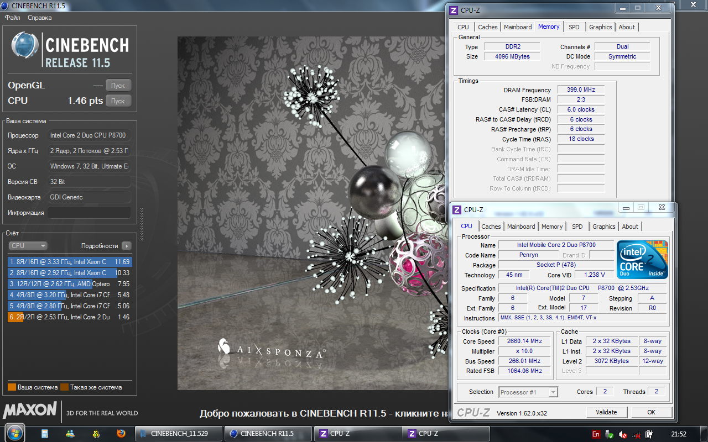Screen dimensions: 708x442
Task: Open the Файл menu in Cinebench
Action: (x=13, y=18)
